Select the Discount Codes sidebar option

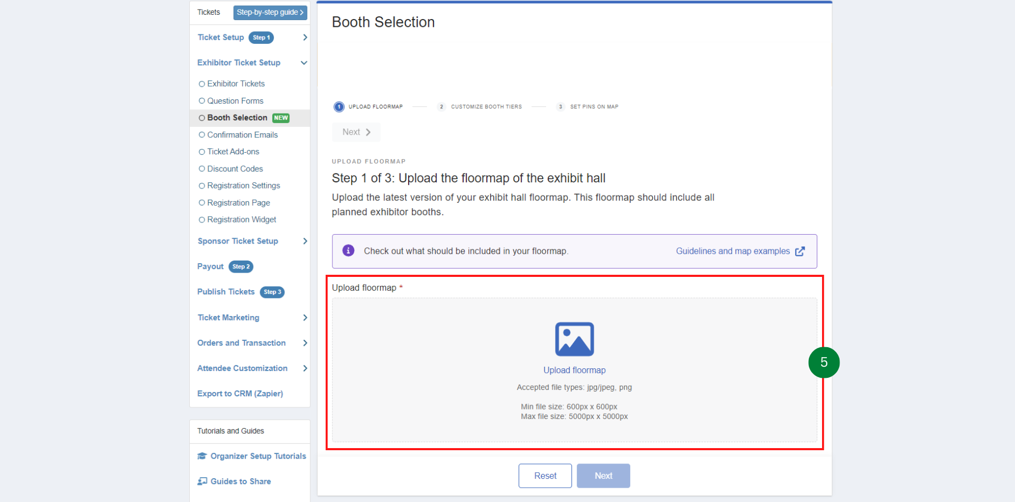235,169
